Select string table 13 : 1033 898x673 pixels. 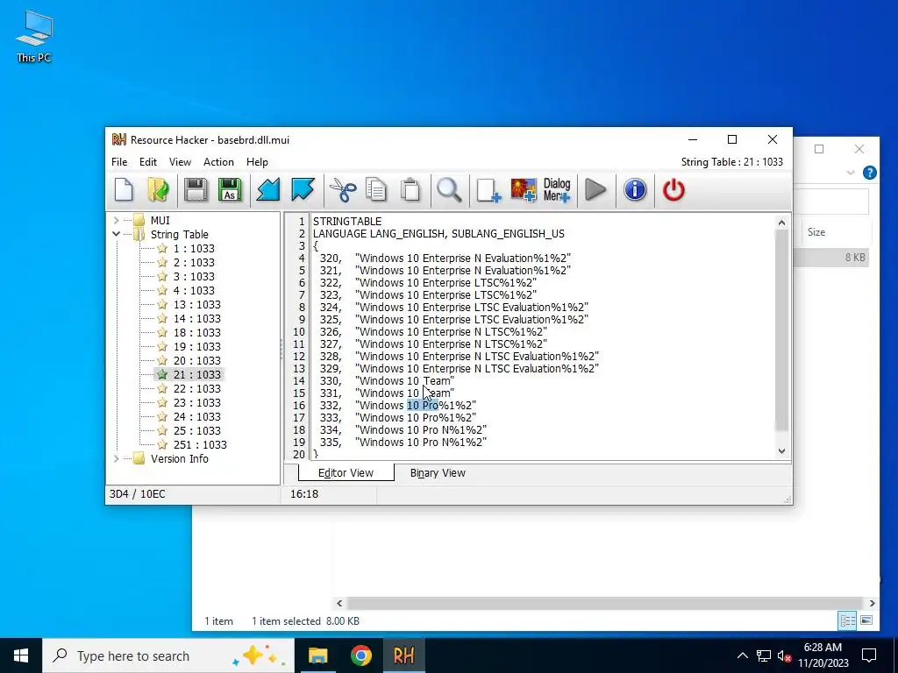(x=196, y=304)
